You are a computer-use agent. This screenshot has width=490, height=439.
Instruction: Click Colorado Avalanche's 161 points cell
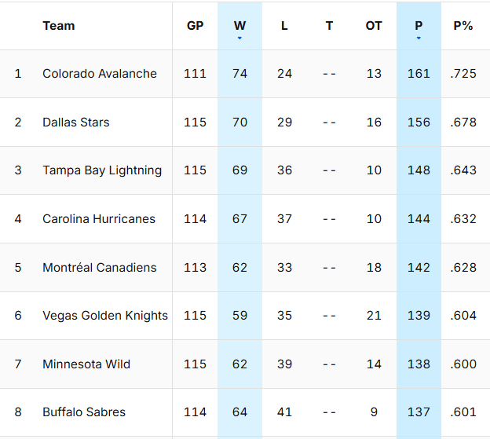[419, 74]
